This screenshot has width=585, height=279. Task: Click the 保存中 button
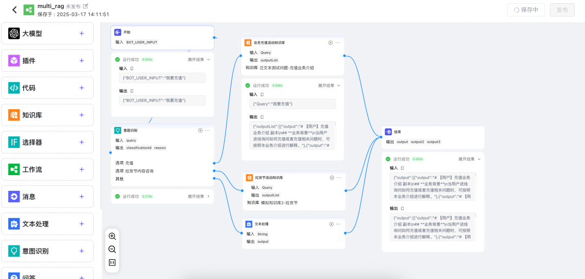pos(526,10)
